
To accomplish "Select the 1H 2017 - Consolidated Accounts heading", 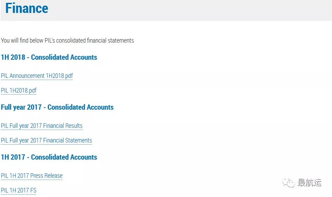I will (x=49, y=157).
